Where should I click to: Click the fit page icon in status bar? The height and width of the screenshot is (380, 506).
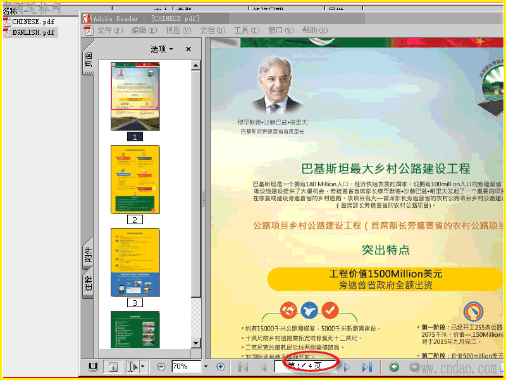click(113, 367)
